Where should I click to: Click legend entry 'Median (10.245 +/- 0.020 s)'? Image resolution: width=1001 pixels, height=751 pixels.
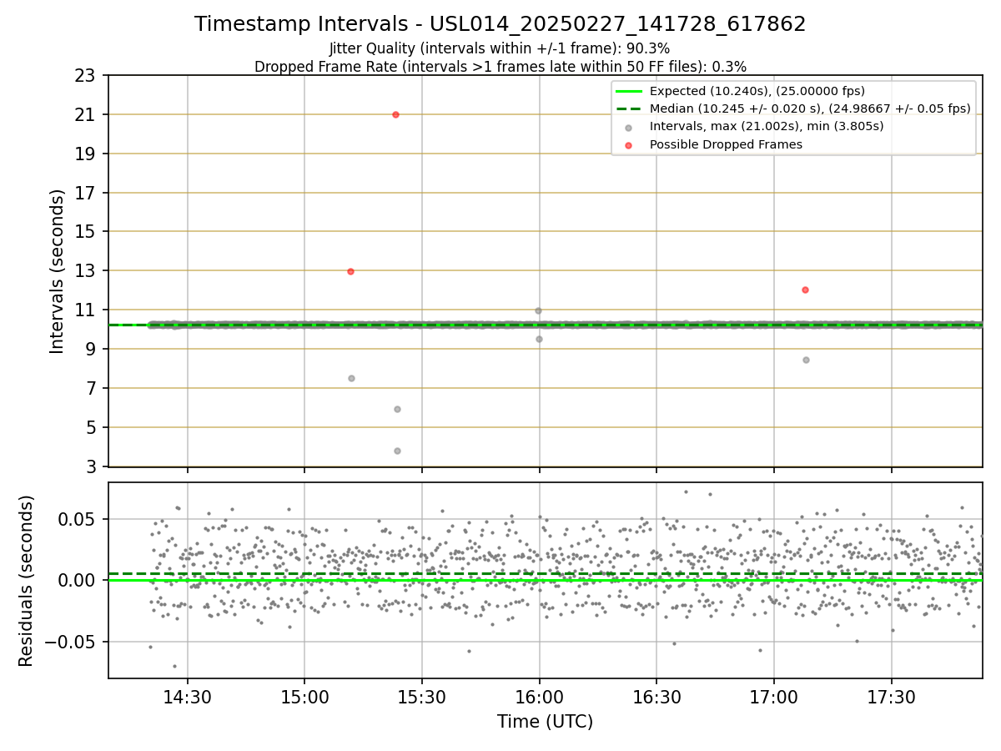pos(792,108)
